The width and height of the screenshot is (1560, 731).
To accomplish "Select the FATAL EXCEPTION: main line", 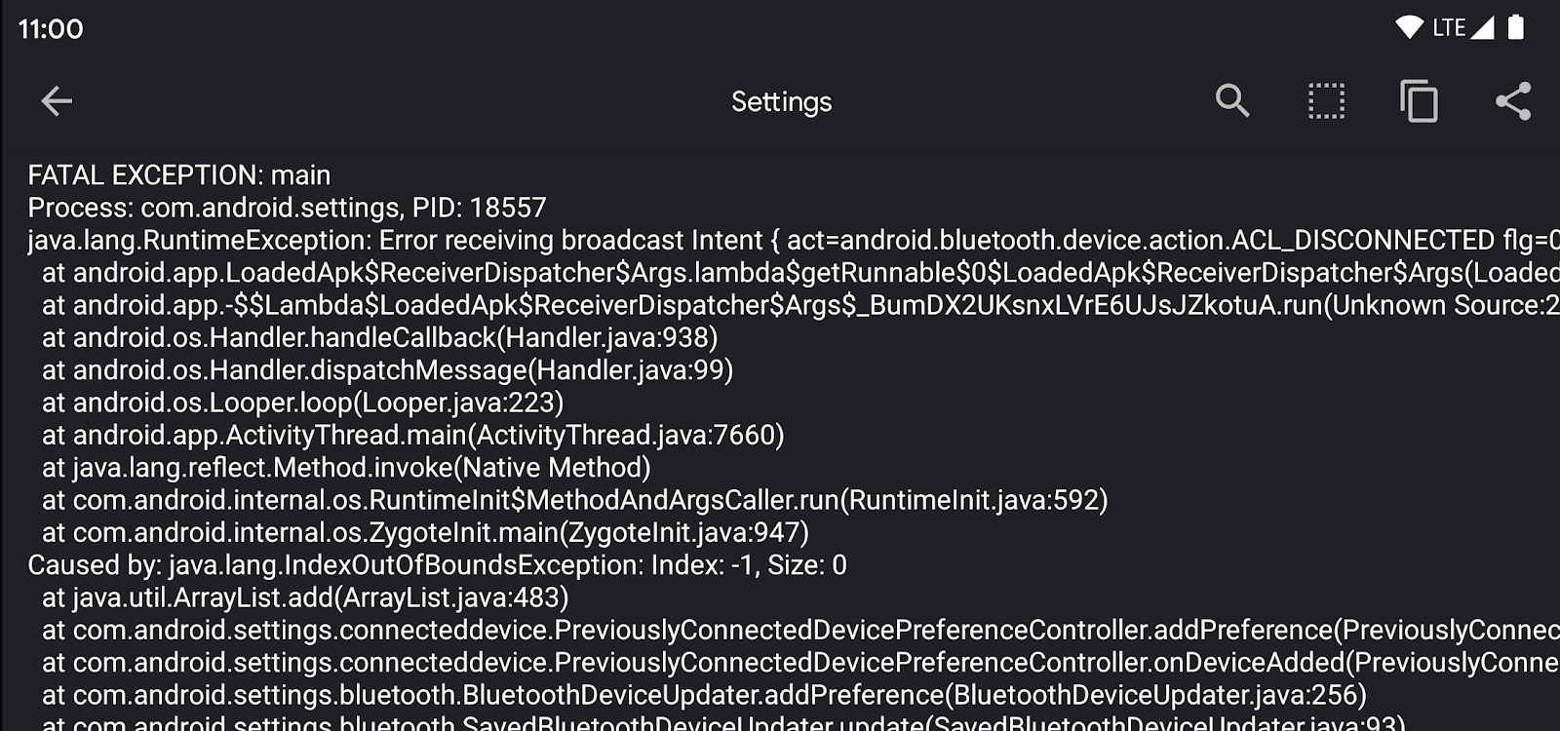I will (x=179, y=175).
